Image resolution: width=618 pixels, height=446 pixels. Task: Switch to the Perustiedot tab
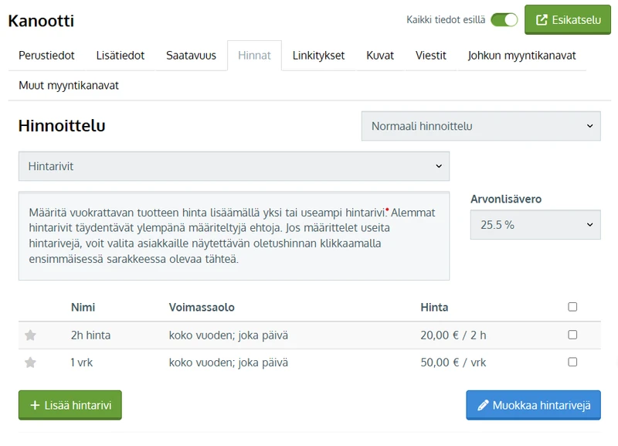46,56
